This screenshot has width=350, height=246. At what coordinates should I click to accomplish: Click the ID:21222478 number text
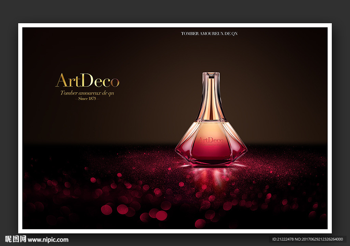click(283, 239)
